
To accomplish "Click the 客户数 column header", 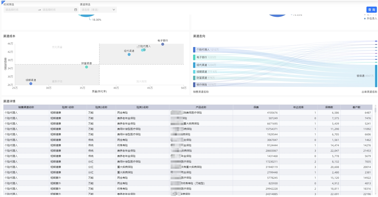I will (x=356, y=107).
